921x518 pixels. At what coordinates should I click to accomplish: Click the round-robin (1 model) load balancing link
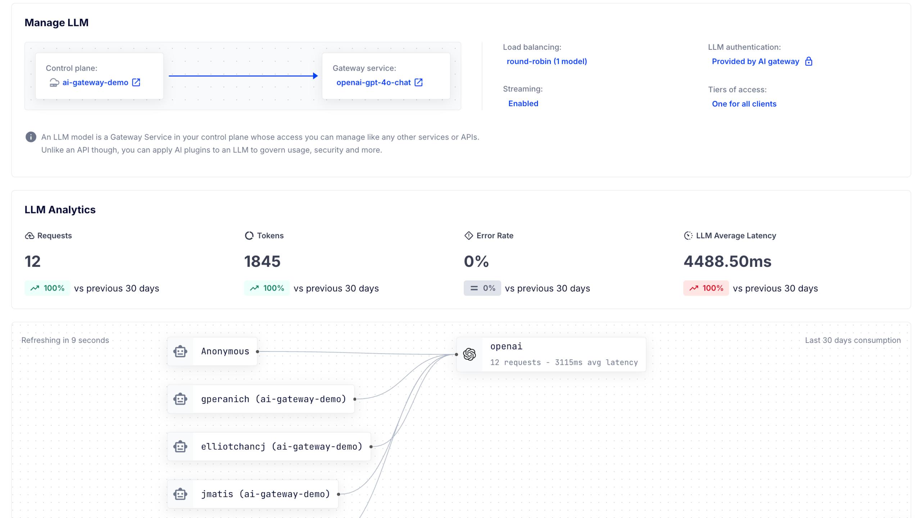tap(546, 62)
